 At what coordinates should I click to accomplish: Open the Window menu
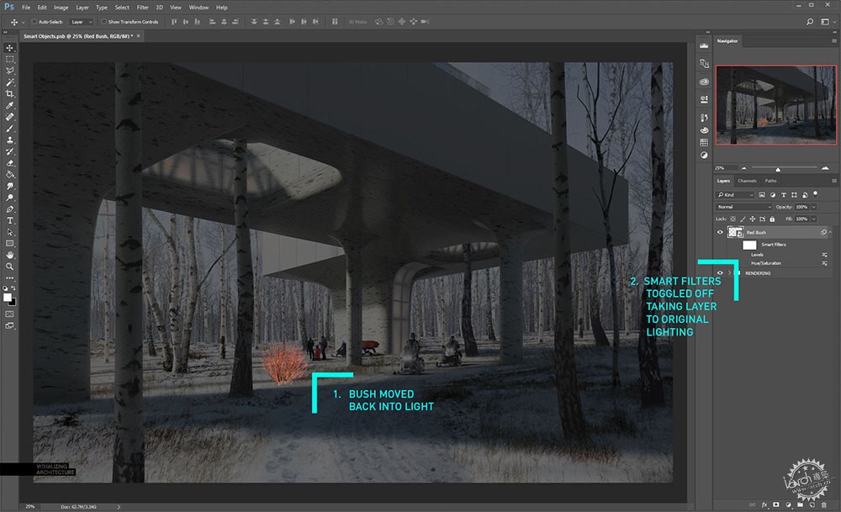click(x=198, y=8)
